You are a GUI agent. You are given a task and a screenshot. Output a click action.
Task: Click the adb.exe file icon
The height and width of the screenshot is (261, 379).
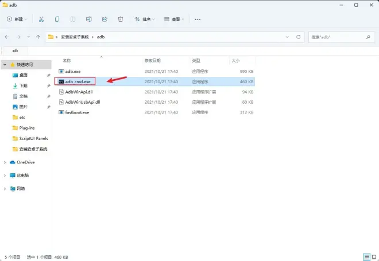tap(61, 71)
